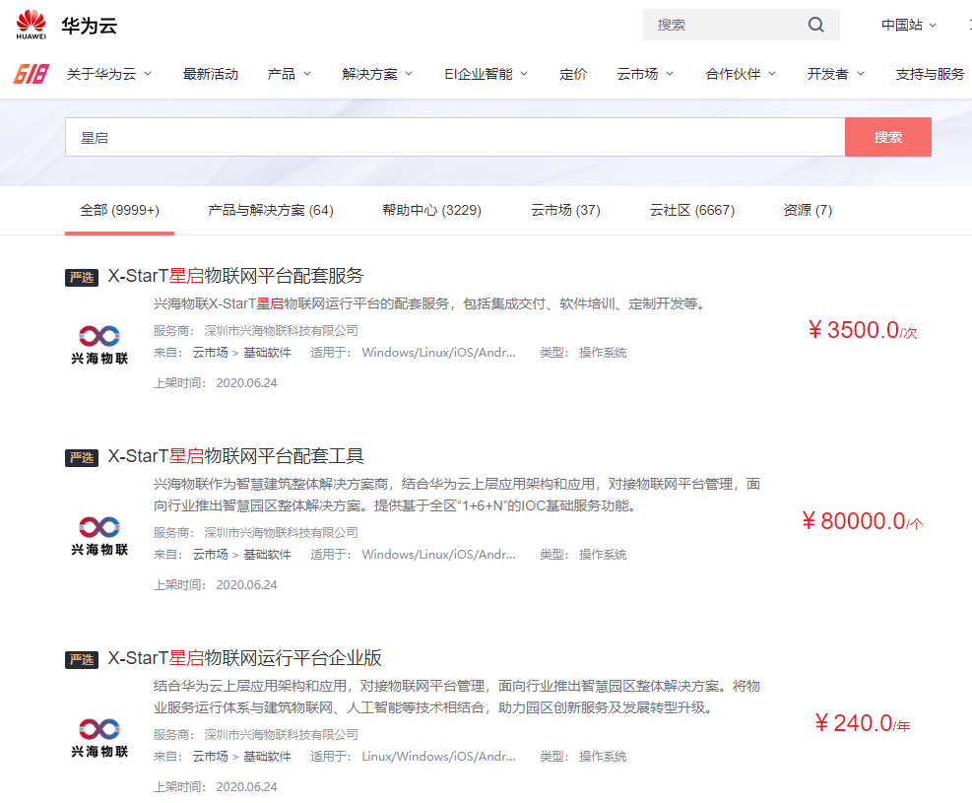Click 严选 badge beside 物联网平台配套工具
Screen dimensions: 972x803
coord(82,457)
